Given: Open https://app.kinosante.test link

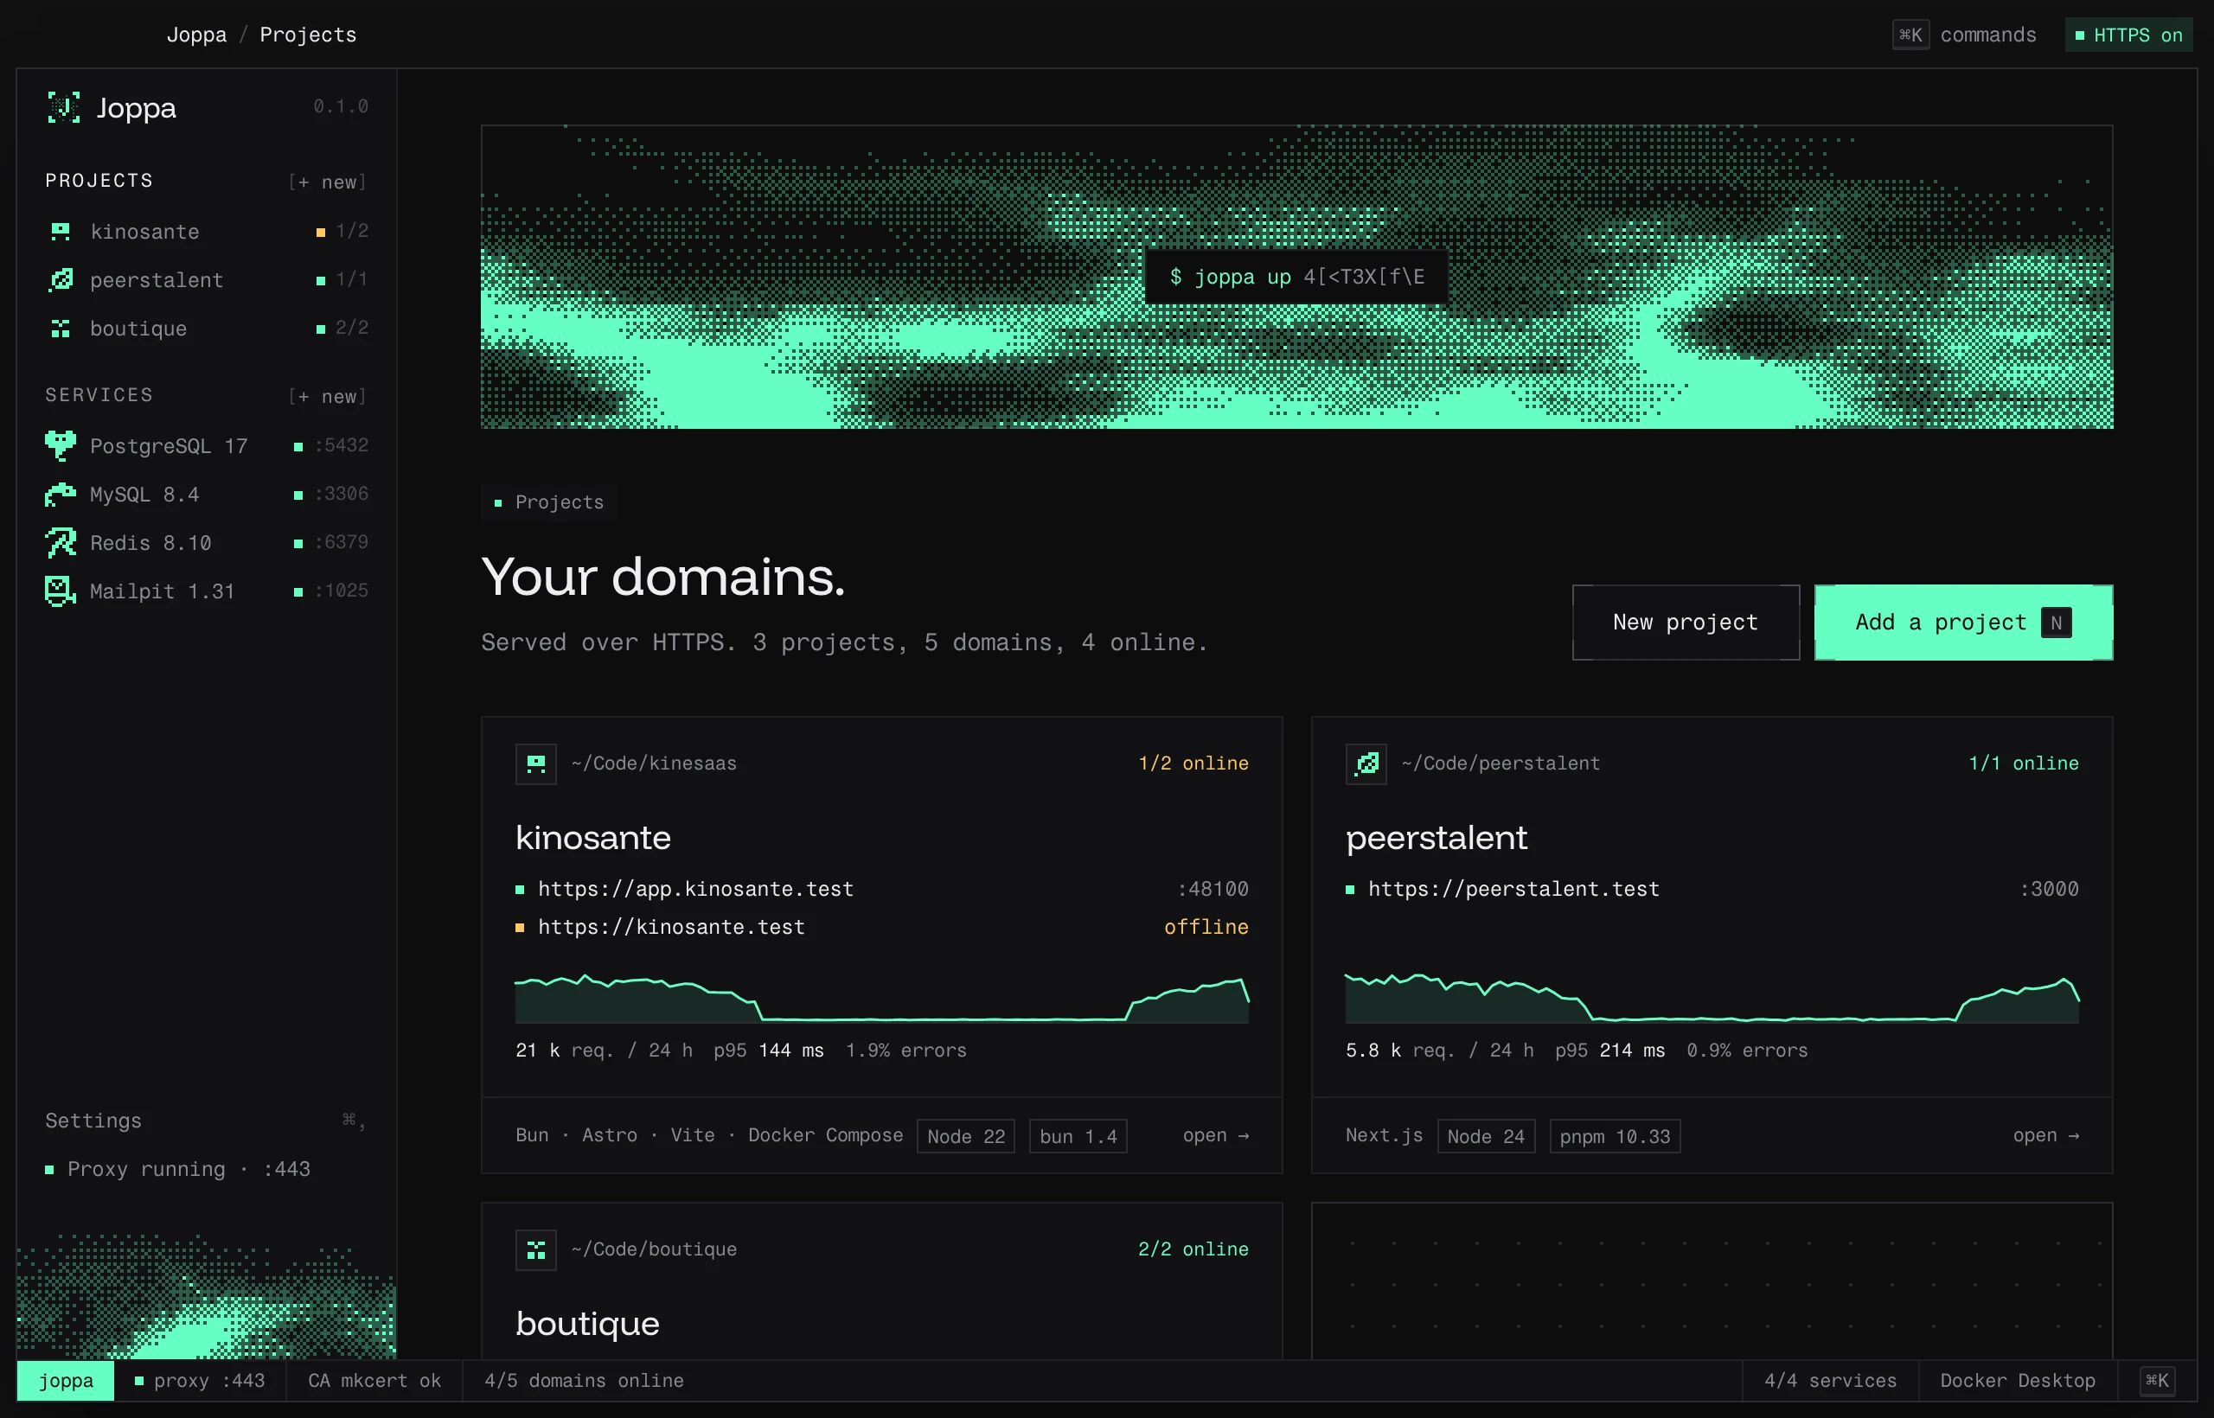Looking at the screenshot, I should coord(695,889).
